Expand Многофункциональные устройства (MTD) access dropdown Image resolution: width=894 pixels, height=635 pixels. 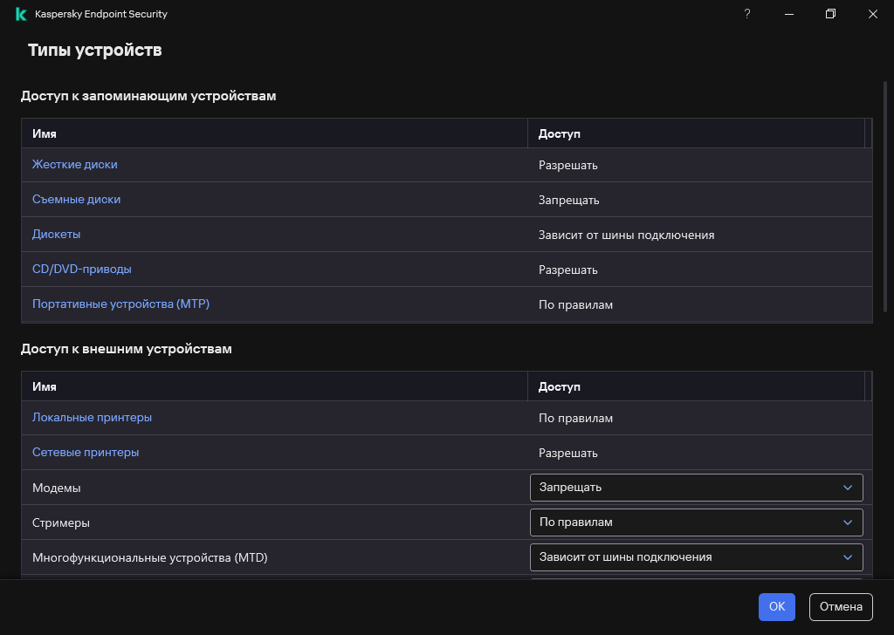point(696,557)
